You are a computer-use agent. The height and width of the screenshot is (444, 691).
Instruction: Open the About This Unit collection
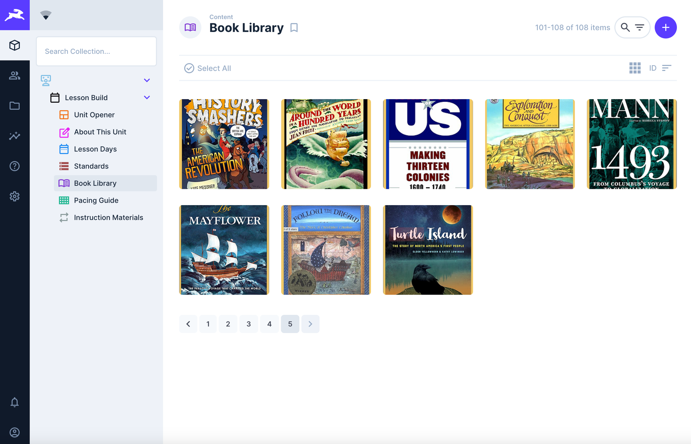(100, 132)
